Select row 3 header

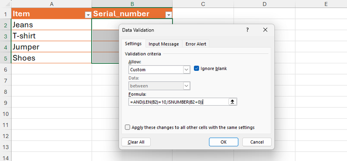(x=5, y=36)
